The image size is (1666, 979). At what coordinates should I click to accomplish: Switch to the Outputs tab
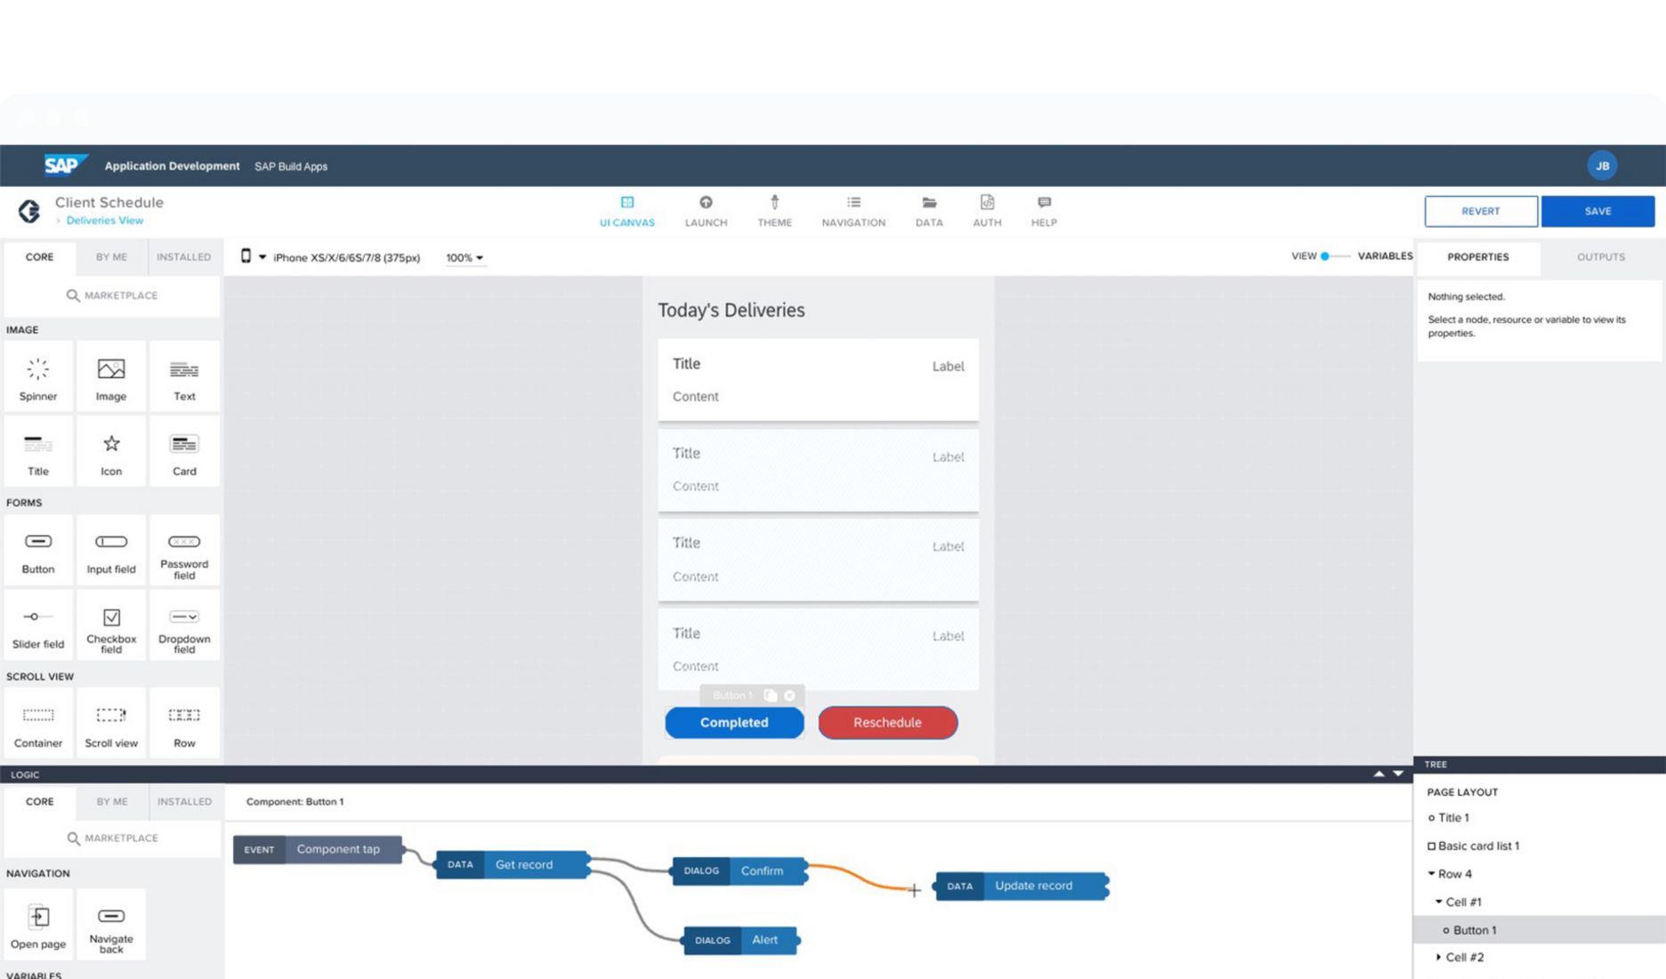[1600, 257]
